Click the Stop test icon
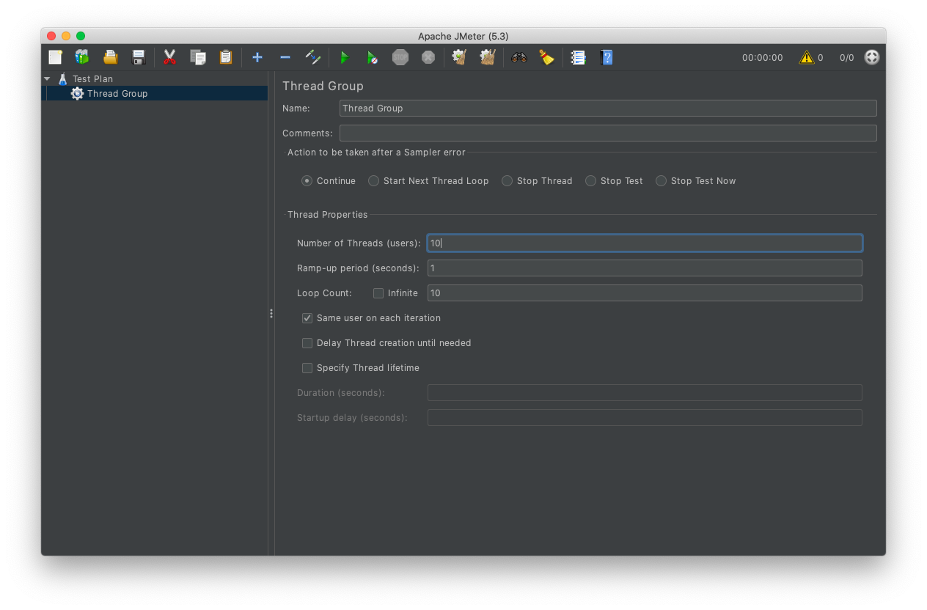Image resolution: width=927 pixels, height=610 pixels. pyautogui.click(x=400, y=57)
